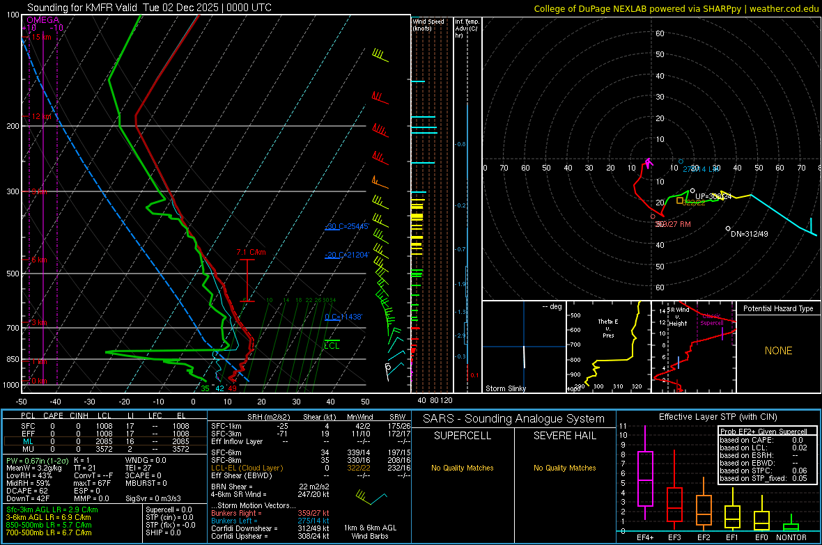
Task: Click the 'DCAPE = 62' value
Action: [26, 491]
